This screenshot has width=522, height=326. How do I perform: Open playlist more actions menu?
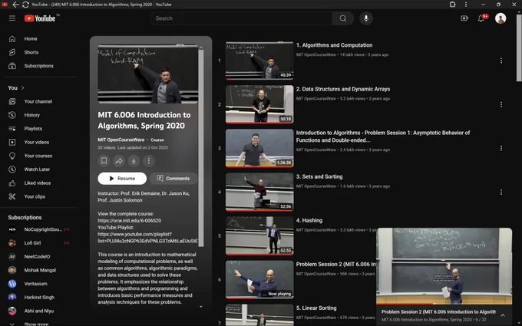tap(149, 161)
